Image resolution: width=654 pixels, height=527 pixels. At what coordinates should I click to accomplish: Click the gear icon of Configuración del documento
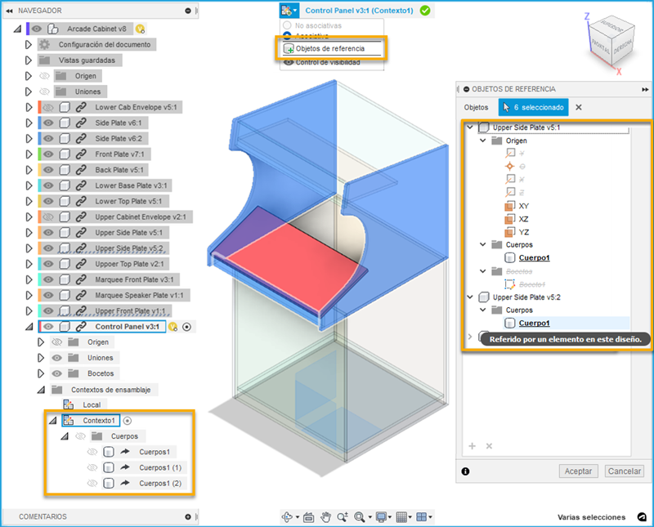[45, 45]
